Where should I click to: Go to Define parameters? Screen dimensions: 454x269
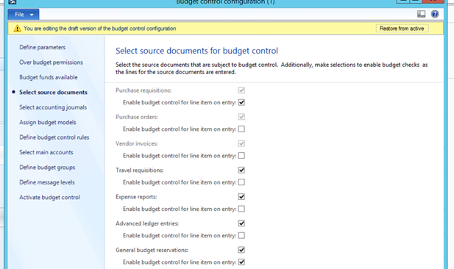pos(42,47)
